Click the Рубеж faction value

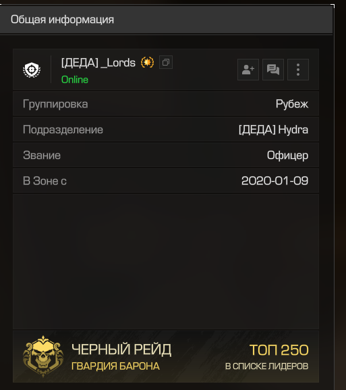(292, 104)
